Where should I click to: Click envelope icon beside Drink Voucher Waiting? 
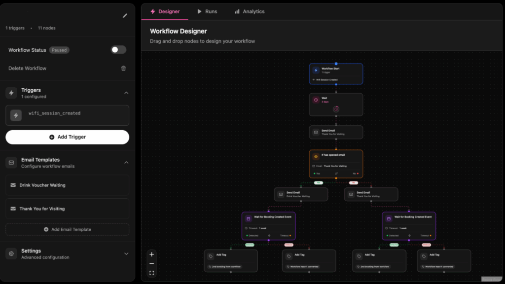tap(13, 185)
